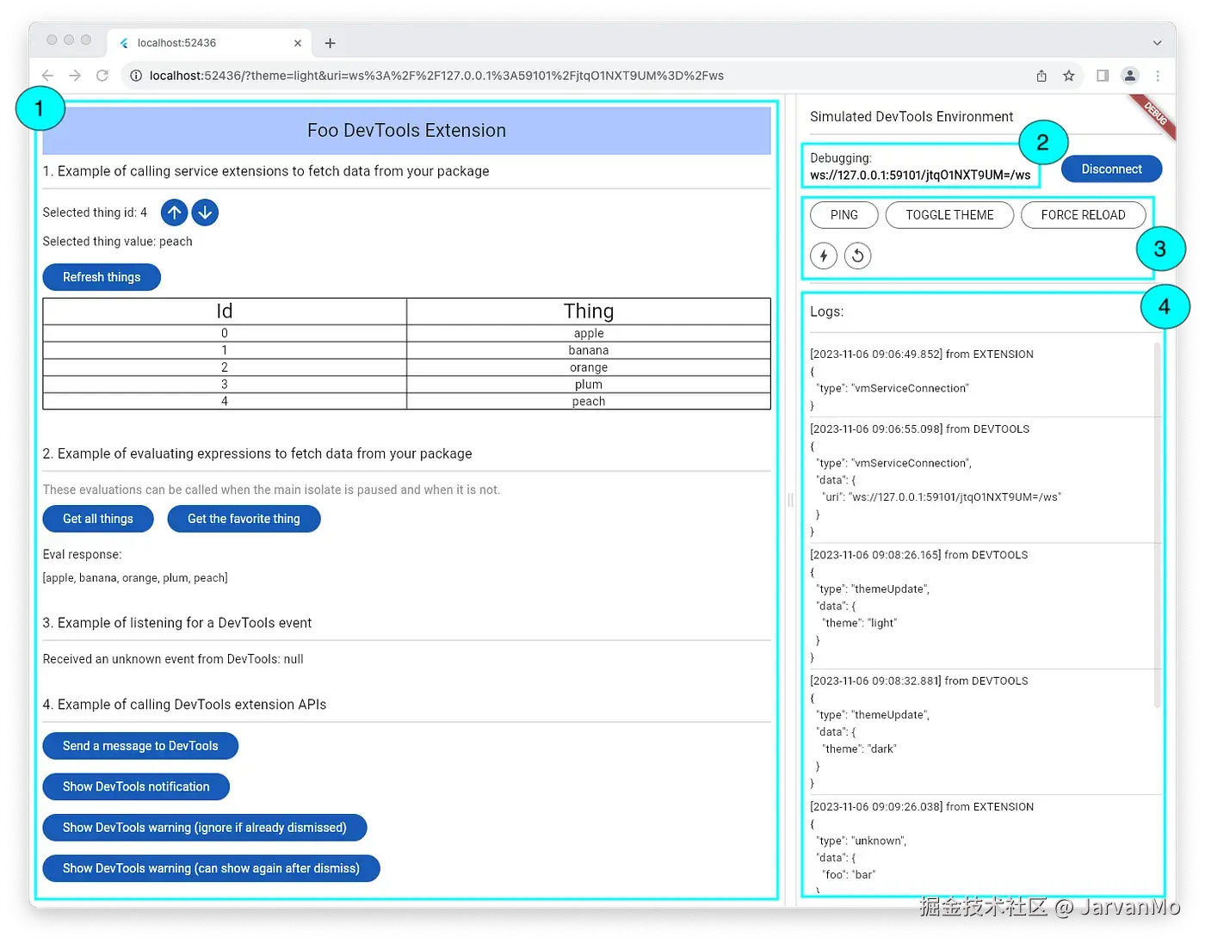Reload the page with the browser refresh icon

tap(102, 76)
